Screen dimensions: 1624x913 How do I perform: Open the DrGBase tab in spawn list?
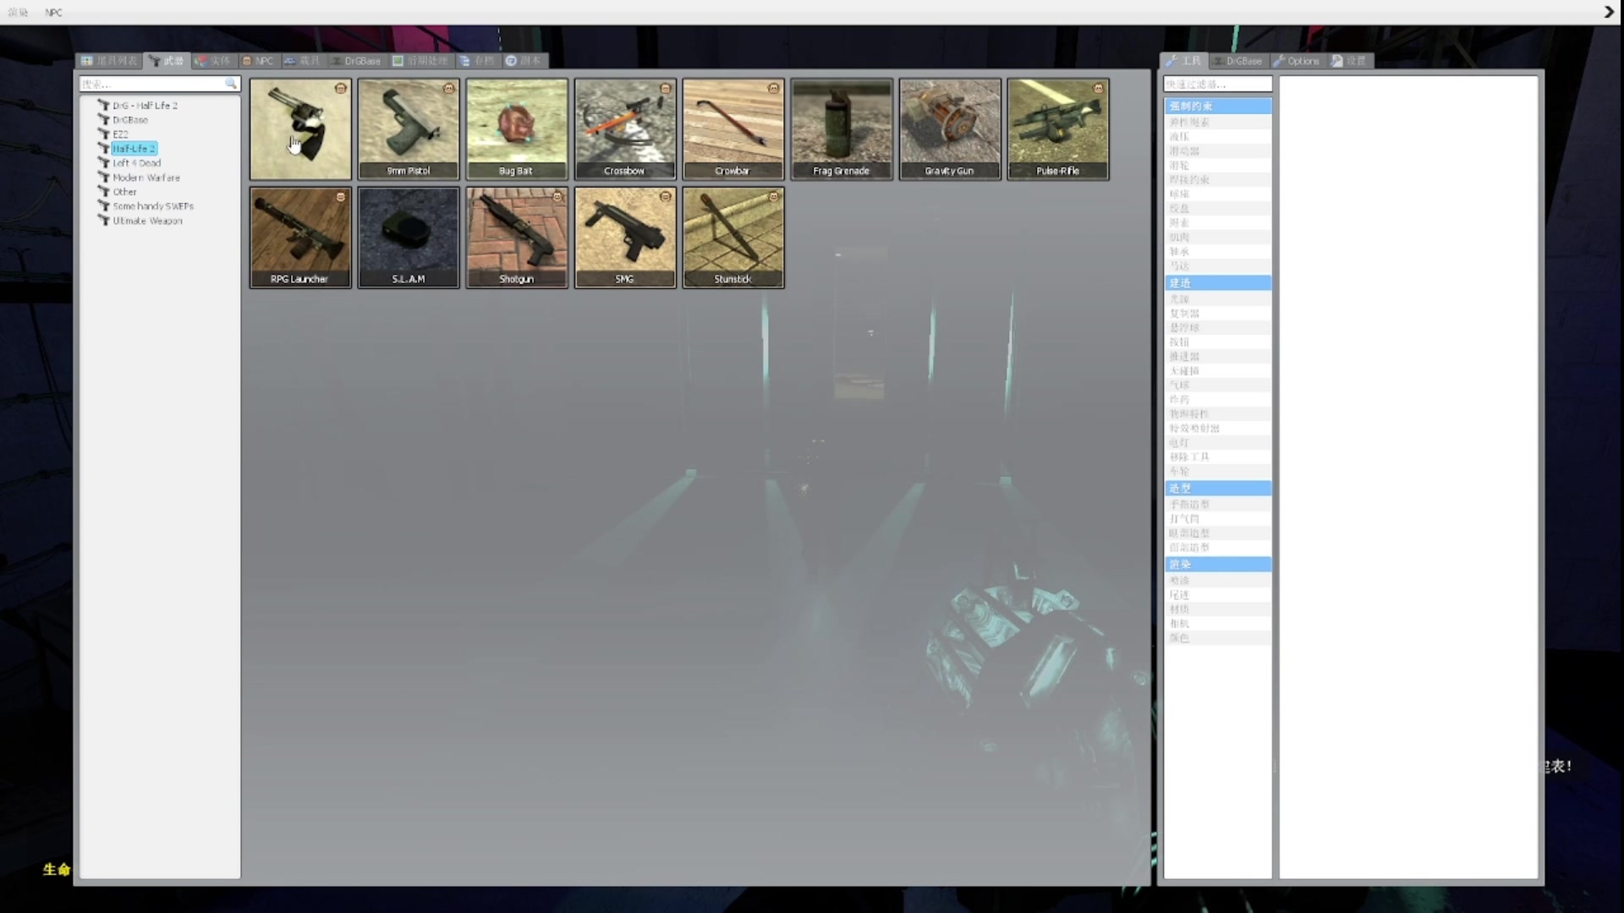coord(356,61)
